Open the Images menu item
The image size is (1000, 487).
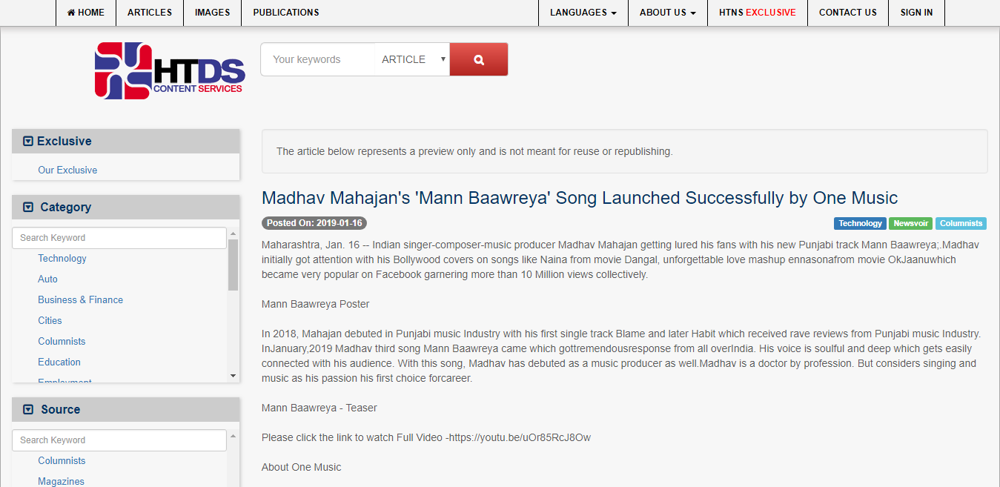coord(212,13)
